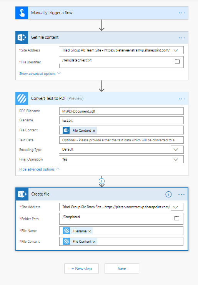Expand Final Operation dropdown
Viewport: 198px width, 285px height.
(x=176, y=159)
